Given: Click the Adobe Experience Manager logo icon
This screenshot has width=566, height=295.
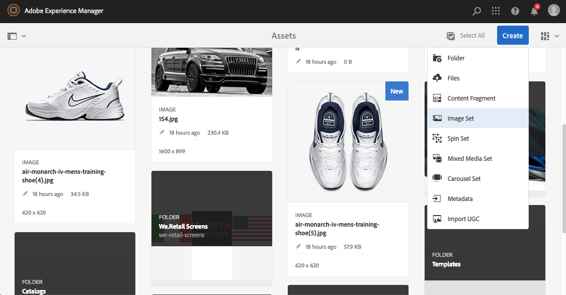Looking at the screenshot, I should point(14,11).
